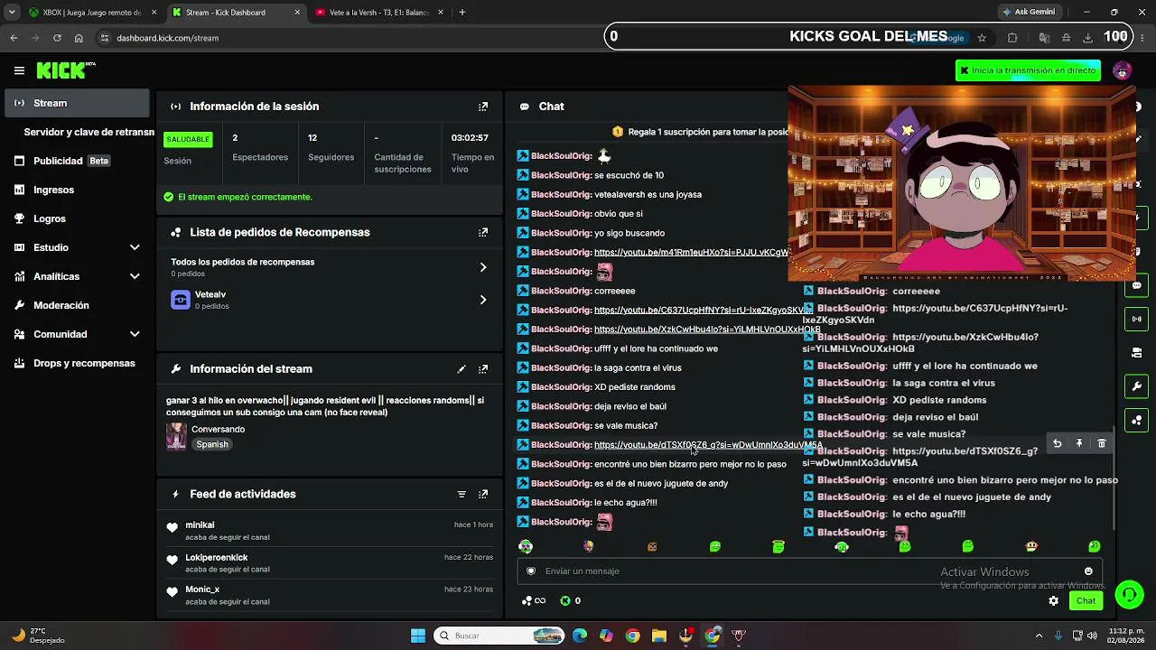This screenshot has height=650, width=1156.
Task: Click the minikal follower entry
Action: coord(331,531)
